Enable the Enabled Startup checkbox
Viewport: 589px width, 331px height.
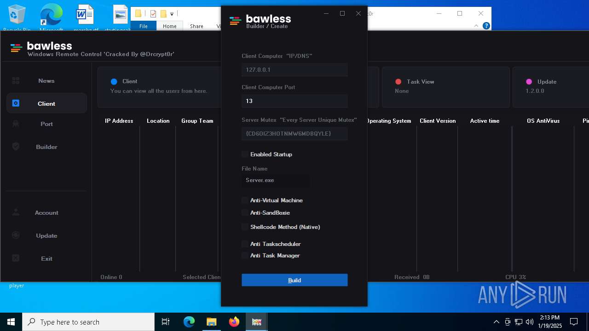(x=245, y=154)
